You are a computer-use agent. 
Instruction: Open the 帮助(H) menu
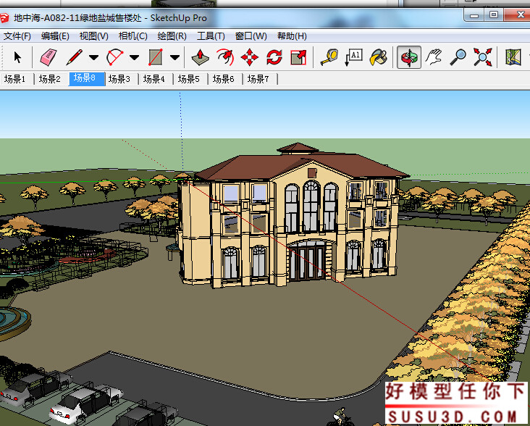292,36
